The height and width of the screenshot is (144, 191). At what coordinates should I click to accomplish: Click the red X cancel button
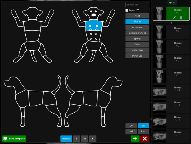145,139
